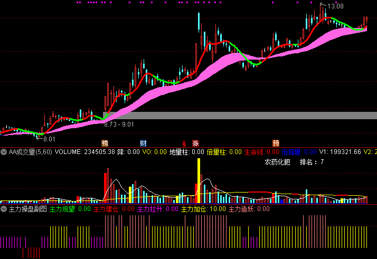The height and width of the screenshot is (259, 377).
Task: Click the red S marker icon
Action: pos(184,143)
